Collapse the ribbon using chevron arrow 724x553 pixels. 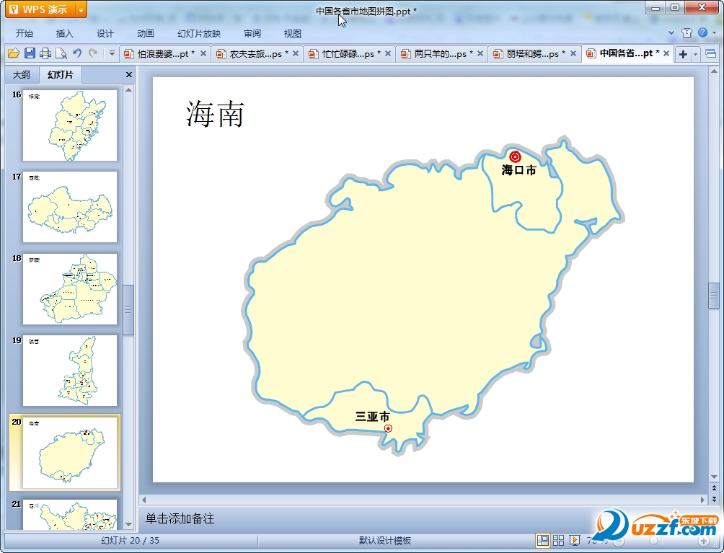pyautogui.click(x=671, y=33)
